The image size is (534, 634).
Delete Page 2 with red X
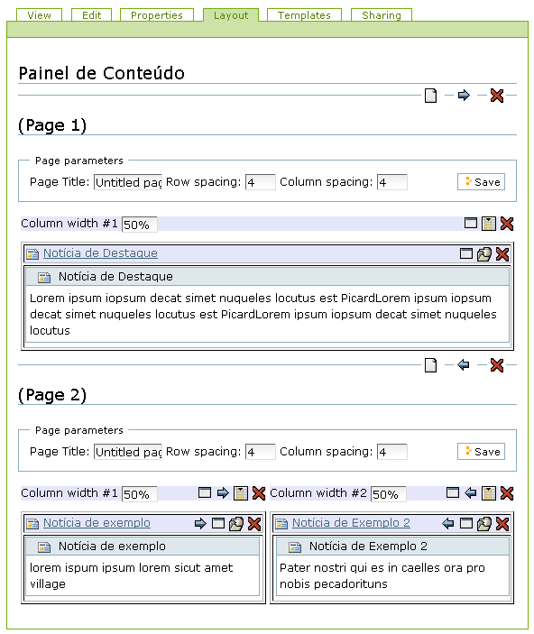click(497, 365)
